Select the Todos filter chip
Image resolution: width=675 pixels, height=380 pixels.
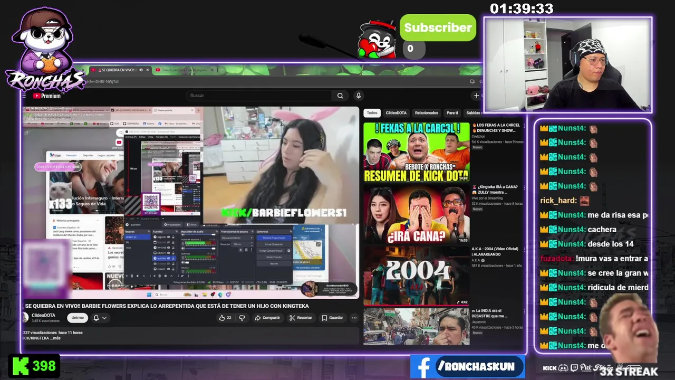[x=372, y=113]
